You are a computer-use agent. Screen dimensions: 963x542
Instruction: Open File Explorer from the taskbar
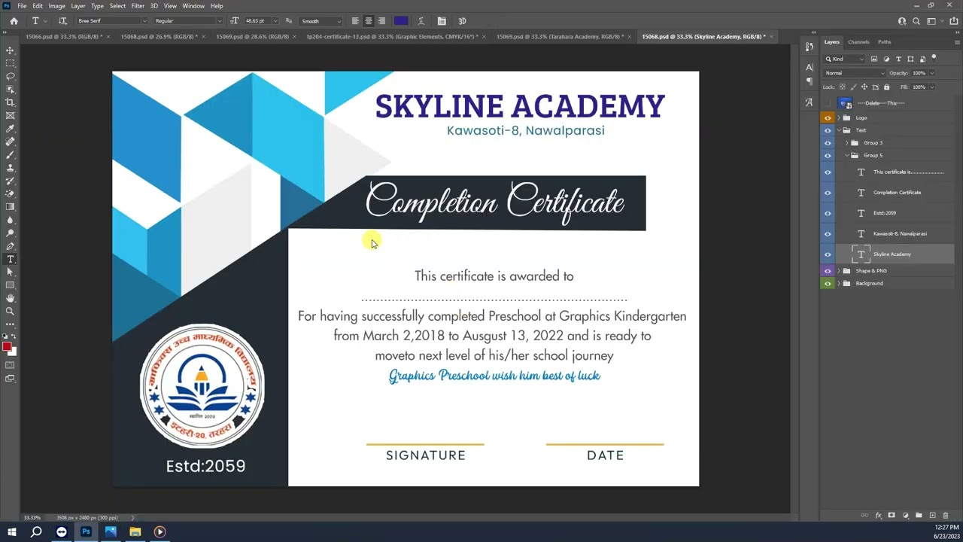tap(135, 531)
